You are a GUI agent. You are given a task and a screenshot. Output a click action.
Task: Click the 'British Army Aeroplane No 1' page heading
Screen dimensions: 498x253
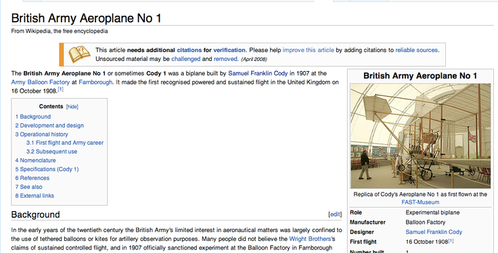[x=86, y=18]
